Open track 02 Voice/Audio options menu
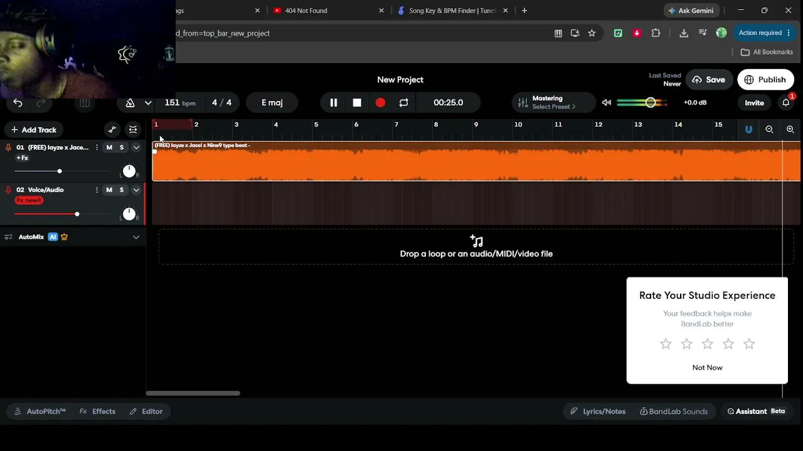 96,190
